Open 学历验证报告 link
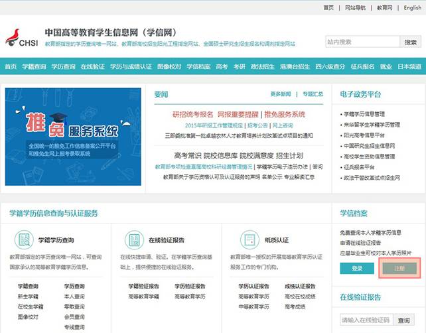This screenshot has width=426, height=333. pyautogui.click(x=190, y=287)
